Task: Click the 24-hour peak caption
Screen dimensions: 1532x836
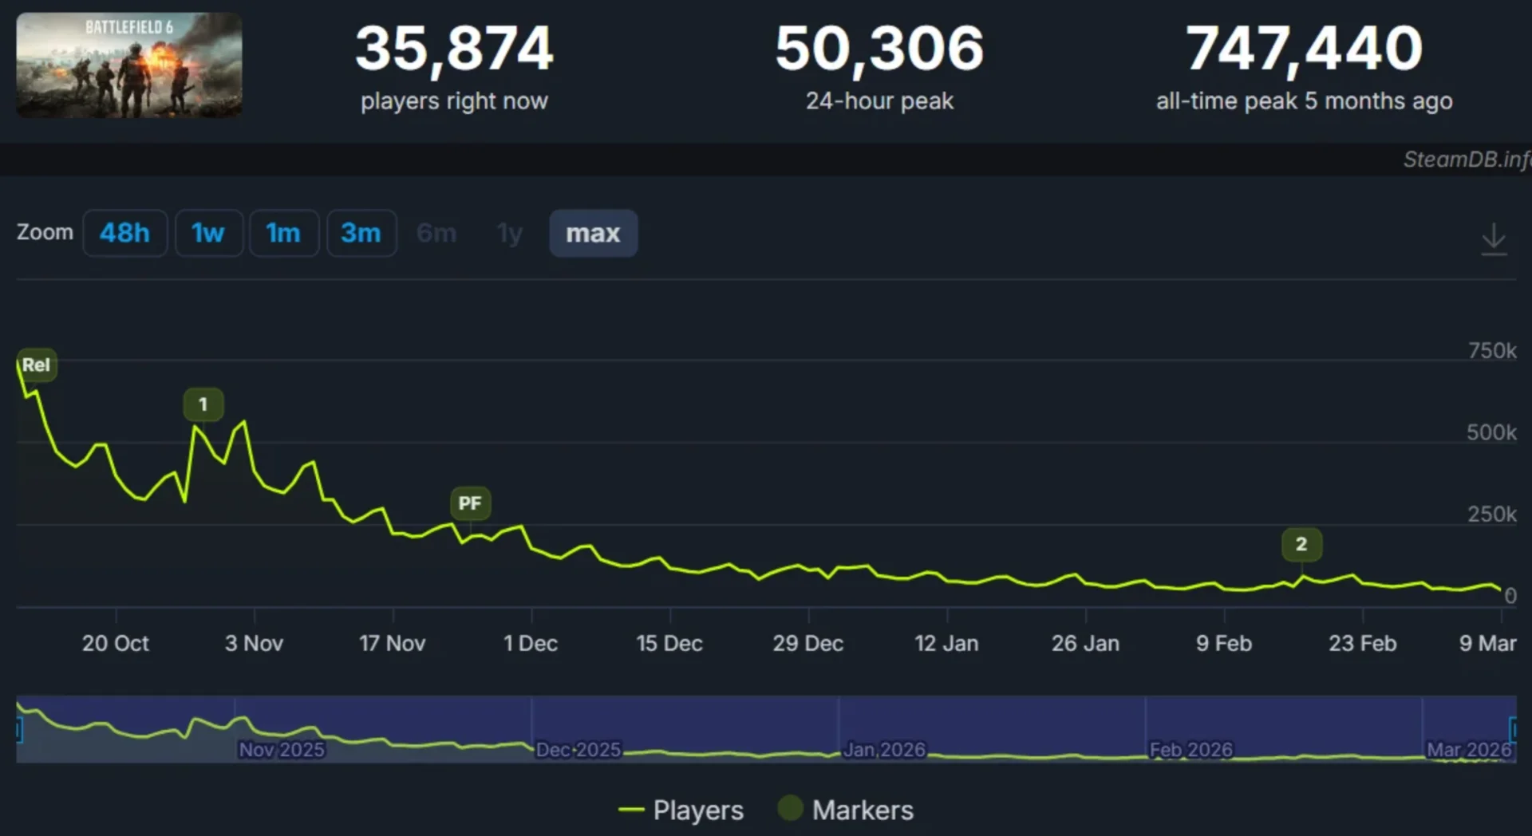Action: [x=879, y=101]
